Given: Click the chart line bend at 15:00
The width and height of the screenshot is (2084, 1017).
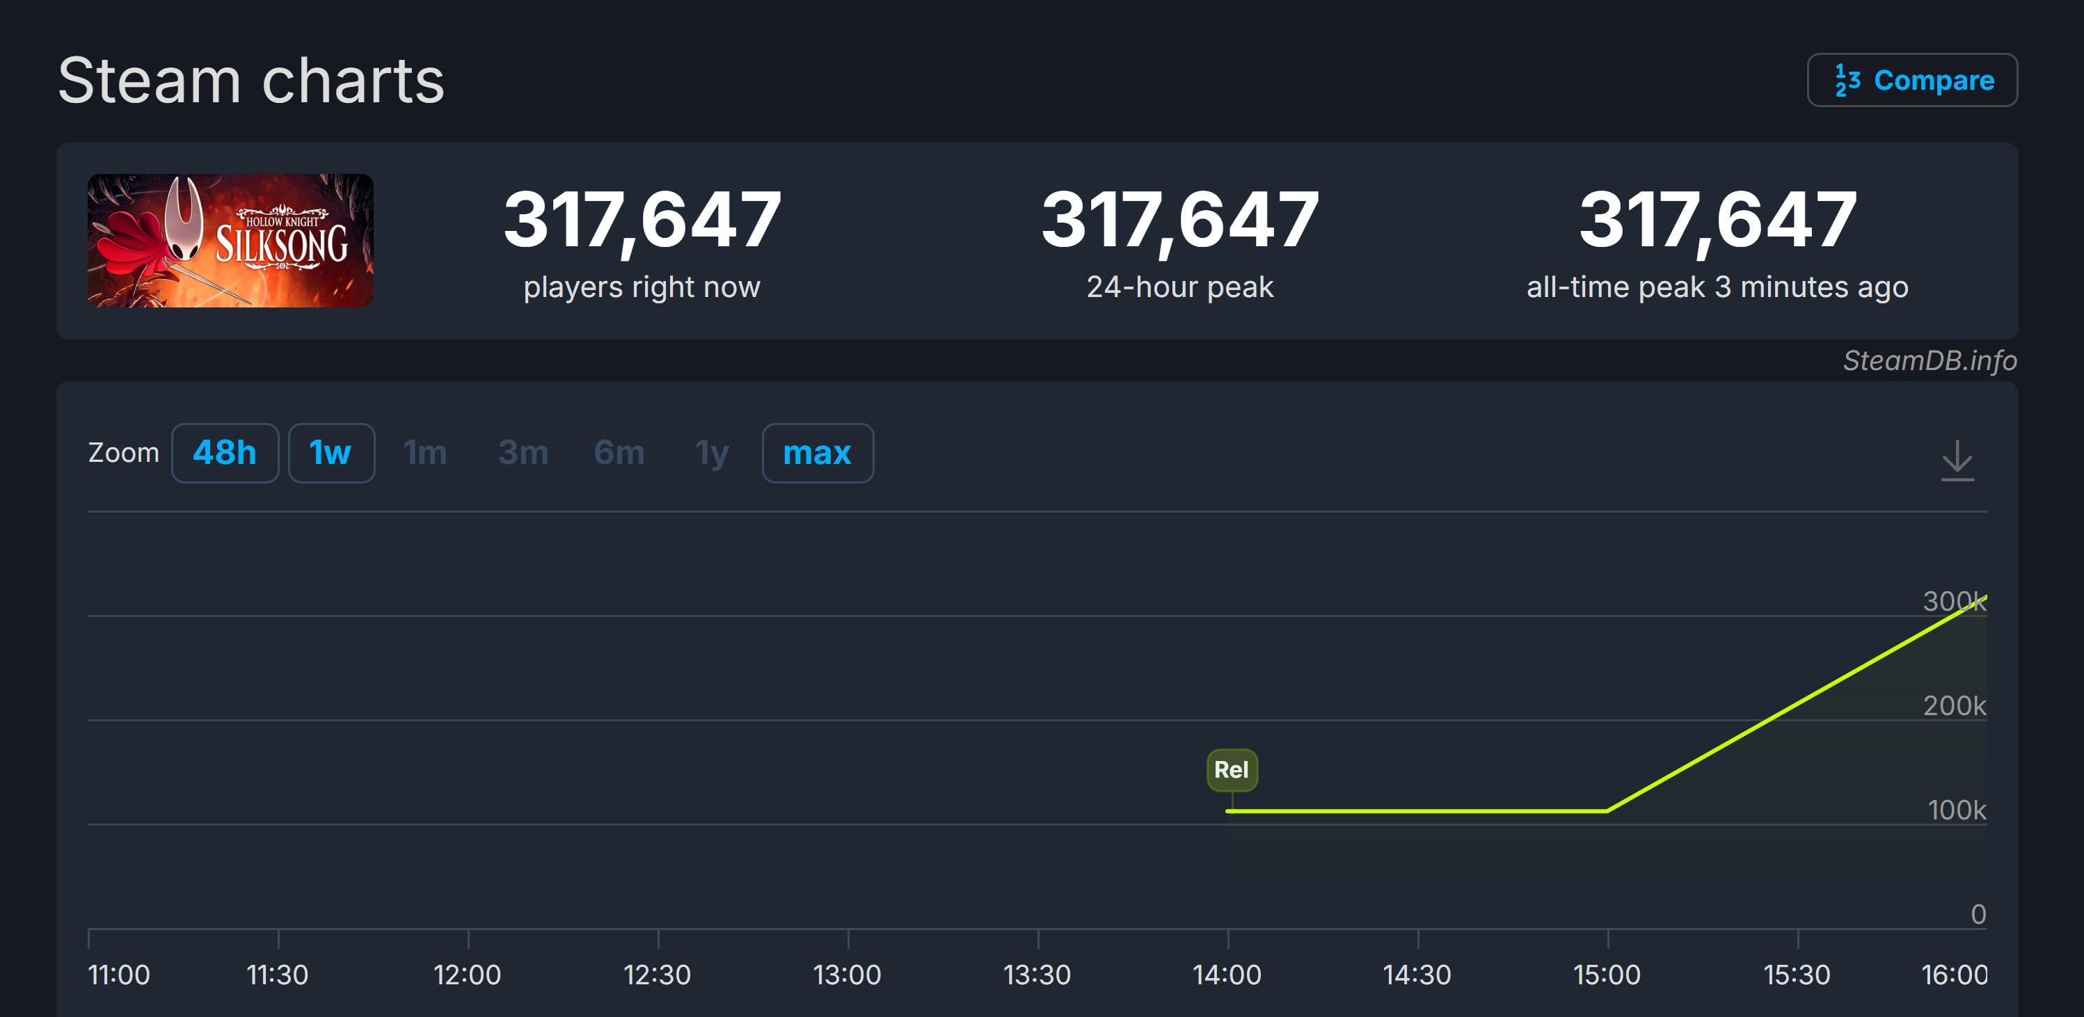Looking at the screenshot, I should (x=1607, y=810).
